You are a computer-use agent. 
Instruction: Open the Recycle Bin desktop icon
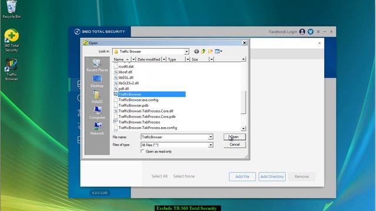(11, 9)
